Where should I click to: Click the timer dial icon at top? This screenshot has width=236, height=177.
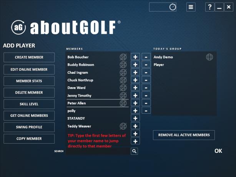coord(173,7)
